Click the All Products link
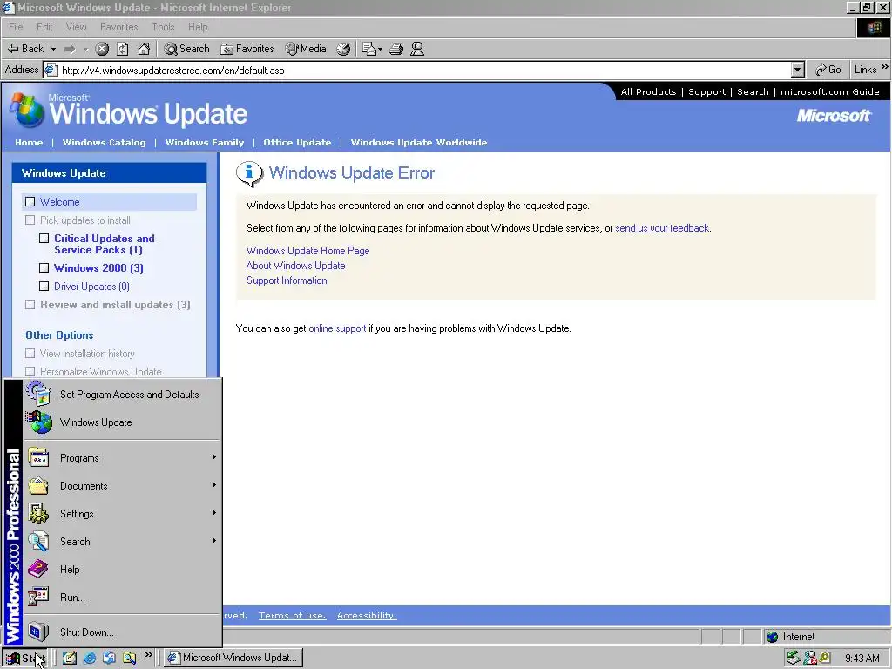 (x=648, y=91)
